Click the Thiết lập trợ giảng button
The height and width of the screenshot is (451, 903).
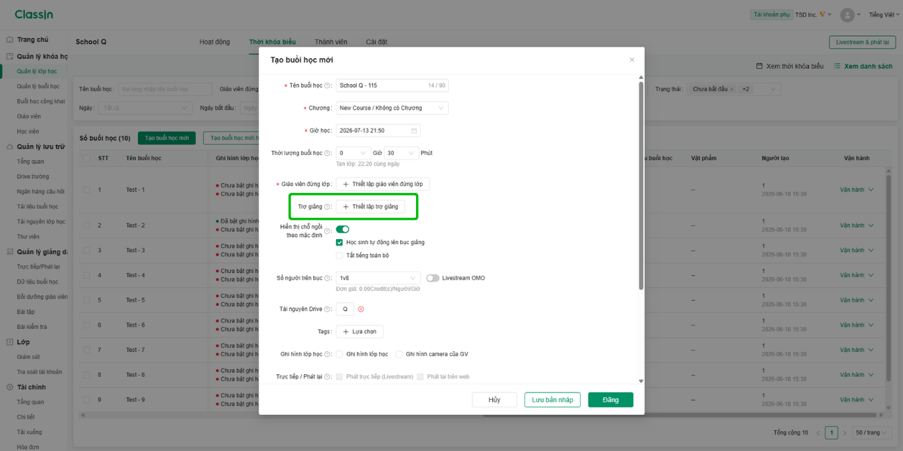(x=371, y=207)
